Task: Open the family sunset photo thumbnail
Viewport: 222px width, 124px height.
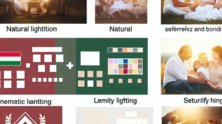Action: click(191, 66)
